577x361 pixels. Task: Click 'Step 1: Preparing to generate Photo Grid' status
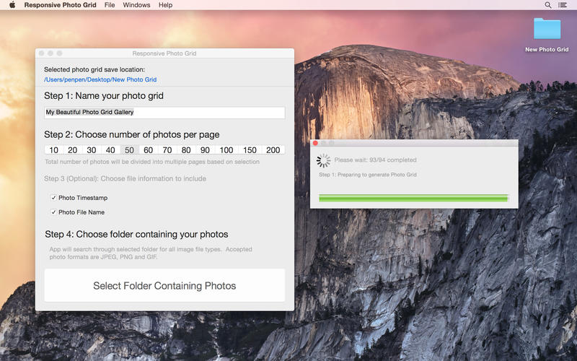[368, 175]
